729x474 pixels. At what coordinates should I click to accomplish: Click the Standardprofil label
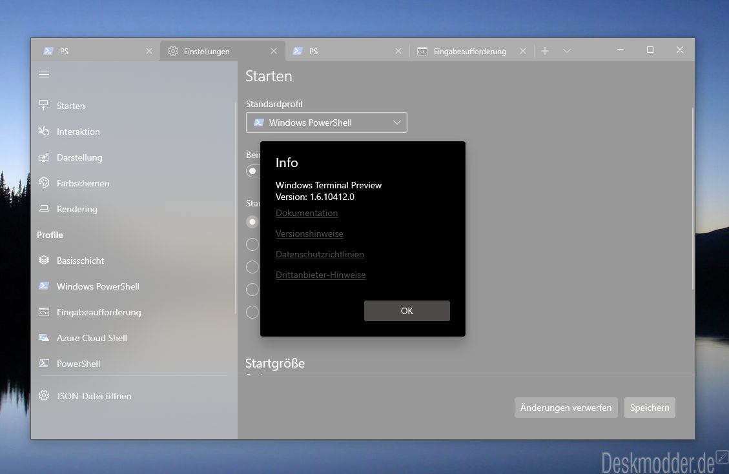pyautogui.click(x=274, y=104)
